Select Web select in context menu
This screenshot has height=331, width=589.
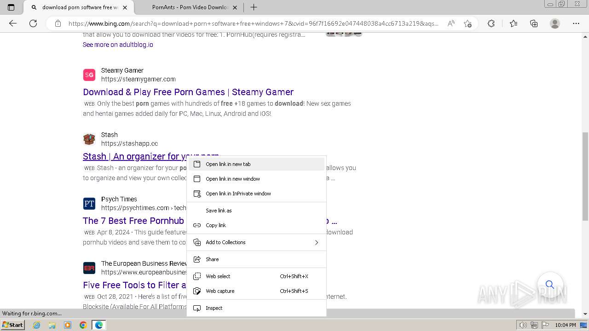coord(256,276)
